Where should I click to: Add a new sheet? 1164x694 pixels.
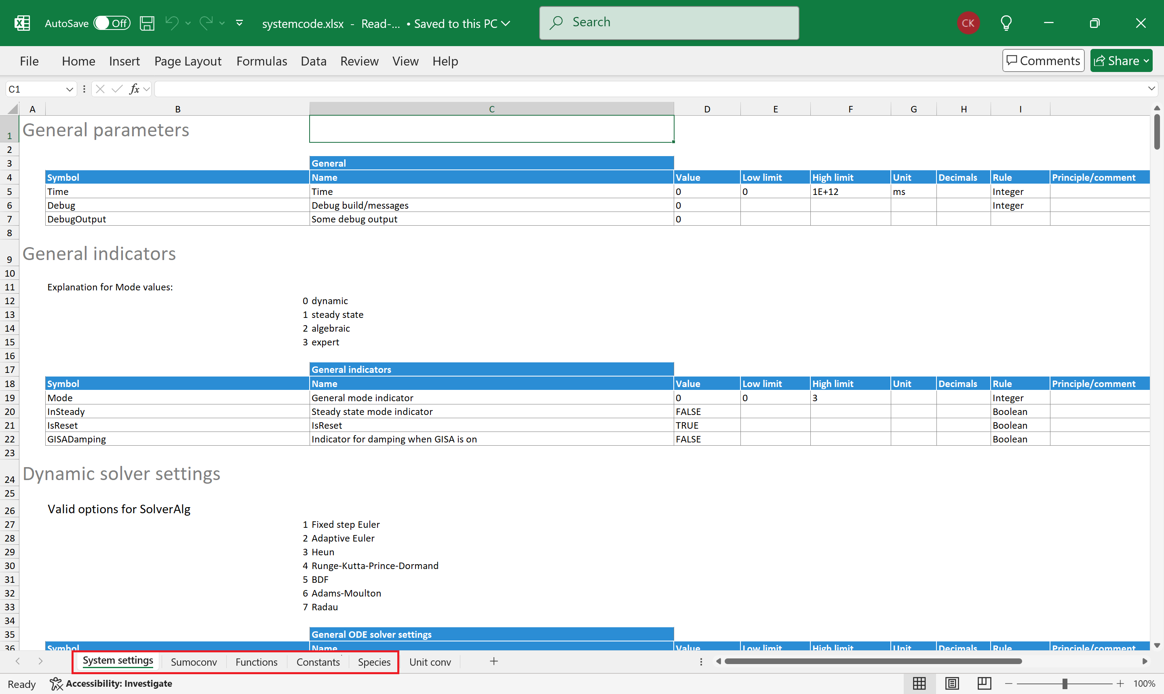494,661
